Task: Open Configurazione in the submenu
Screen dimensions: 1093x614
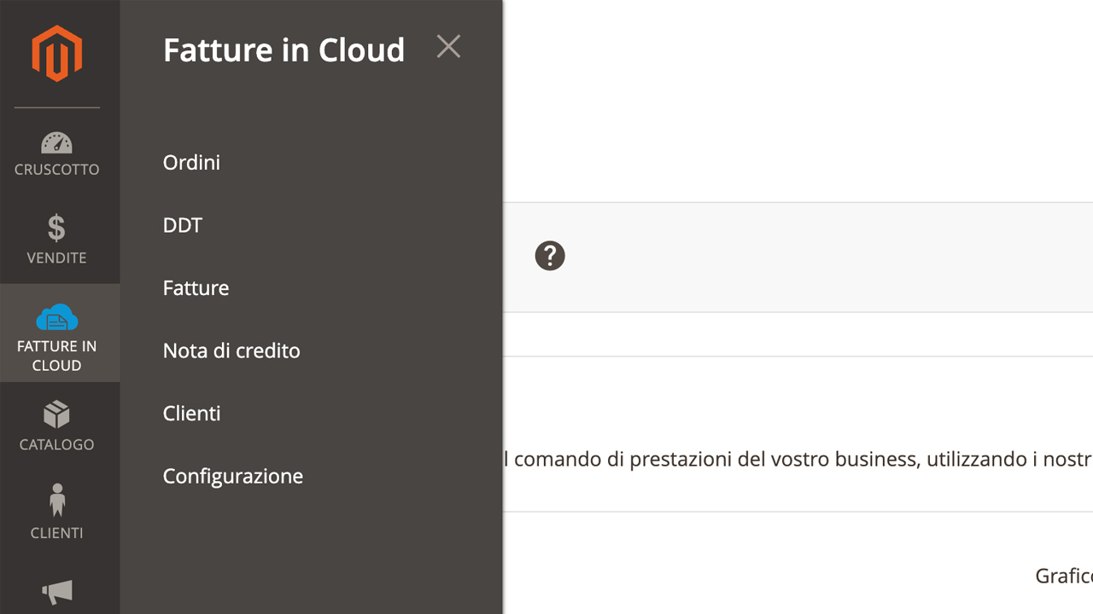Action: 233,476
